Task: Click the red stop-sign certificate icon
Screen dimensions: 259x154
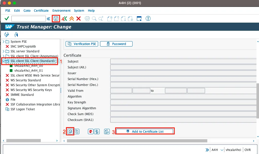Action: [90, 131]
